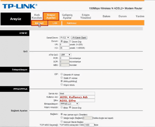Image resolution: width=155 pixels, height=127 pixels.
Task: Click the TCP MSS value field
Action: (x=89, y=125)
